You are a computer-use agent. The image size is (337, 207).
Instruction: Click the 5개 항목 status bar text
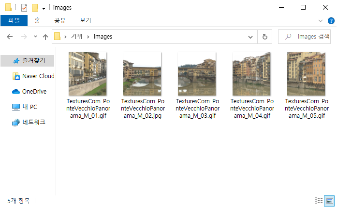click(x=18, y=201)
